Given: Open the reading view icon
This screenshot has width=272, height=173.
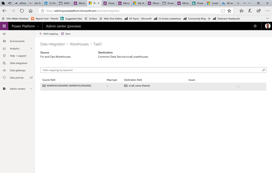Looking at the screenshot, I should pyautogui.click(x=223, y=11).
